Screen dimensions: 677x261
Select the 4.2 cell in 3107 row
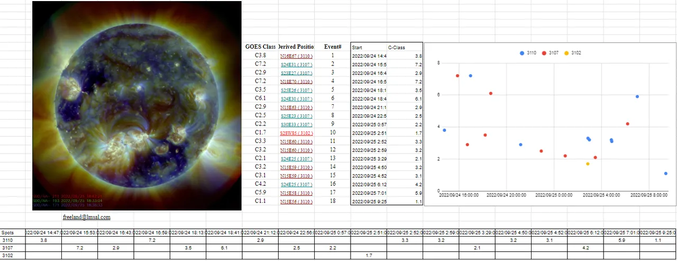[585, 248]
